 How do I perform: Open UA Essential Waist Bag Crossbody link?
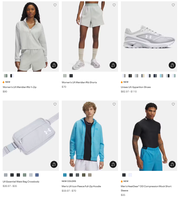(21, 182)
